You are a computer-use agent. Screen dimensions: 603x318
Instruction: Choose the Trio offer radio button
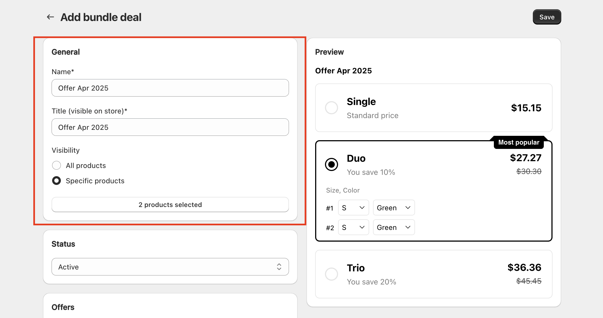(x=331, y=274)
